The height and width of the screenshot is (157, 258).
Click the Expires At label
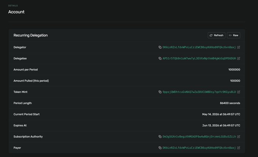tap(20, 125)
